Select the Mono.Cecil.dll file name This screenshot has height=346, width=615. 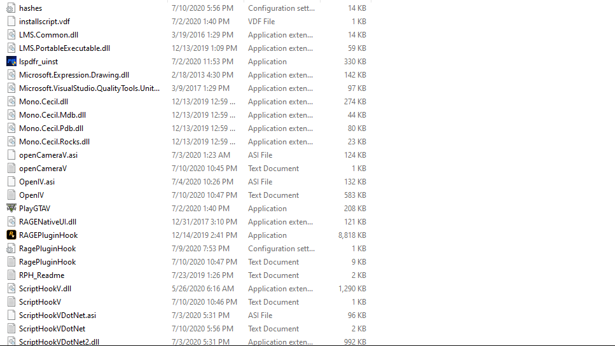tap(43, 101)
